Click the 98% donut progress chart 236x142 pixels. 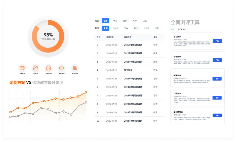(x=48, y=36)
